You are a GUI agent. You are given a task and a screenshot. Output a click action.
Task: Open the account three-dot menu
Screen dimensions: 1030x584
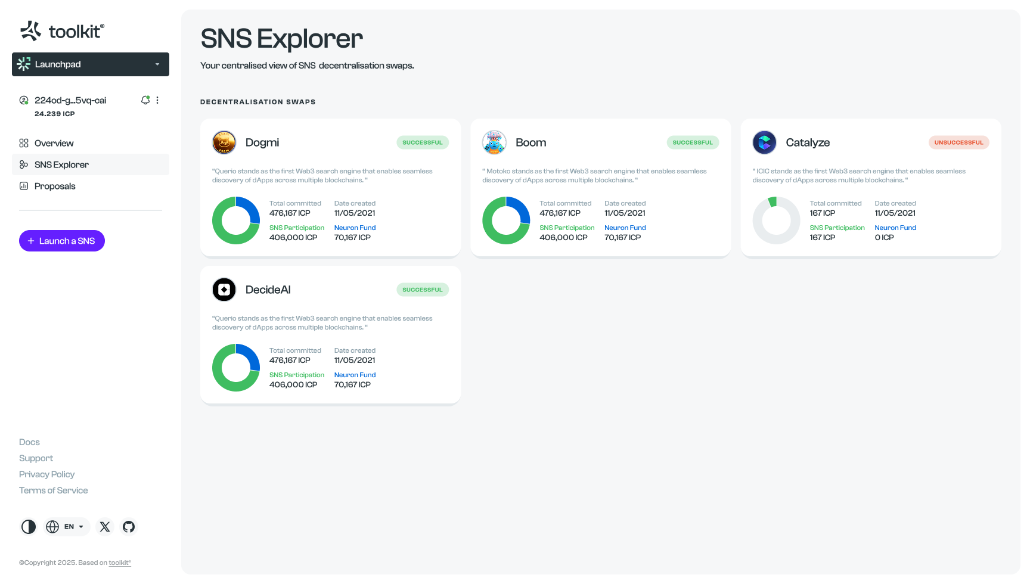tap(157, 100)
